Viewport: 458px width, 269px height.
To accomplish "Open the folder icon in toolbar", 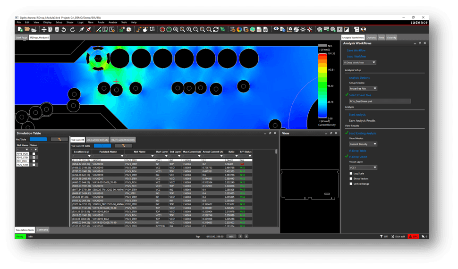I will pos(27,30).
